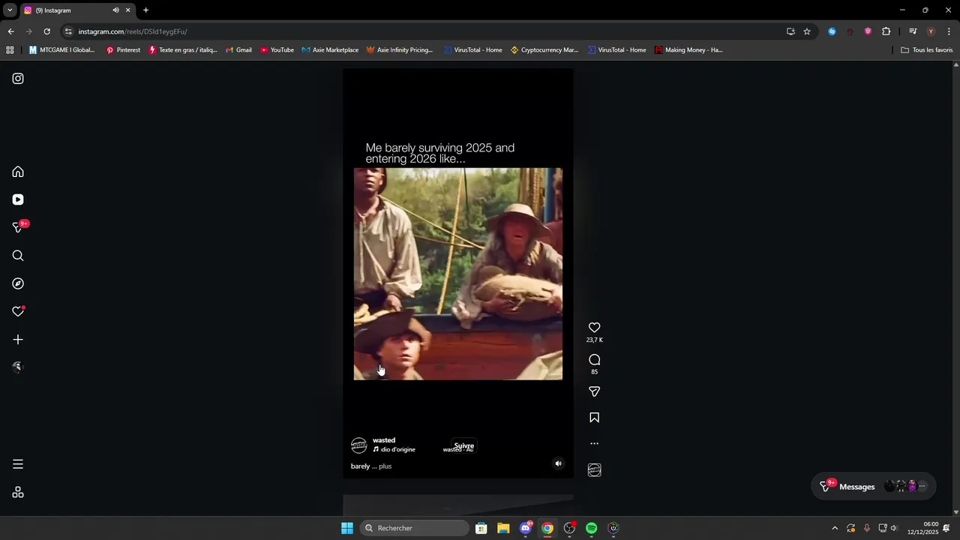Open Reels section in sidebar

click(18, 199)
